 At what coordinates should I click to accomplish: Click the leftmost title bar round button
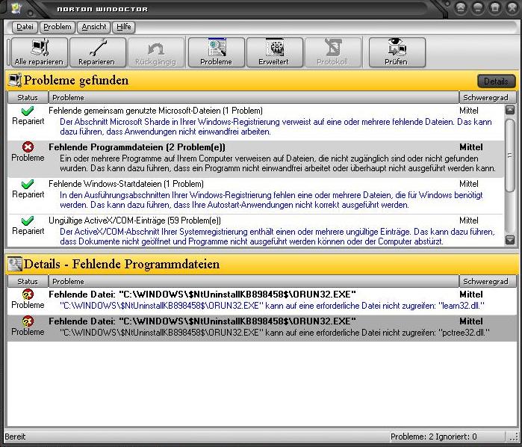coord(461,7)
